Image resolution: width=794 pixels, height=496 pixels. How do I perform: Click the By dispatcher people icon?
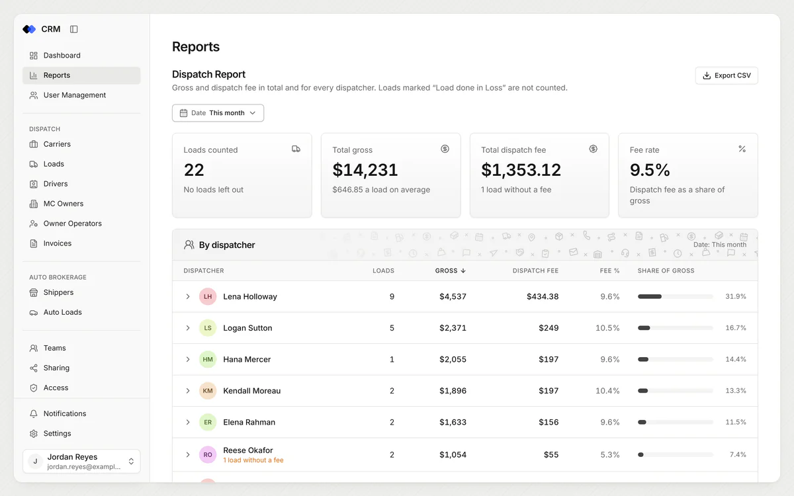coord(189,245)
